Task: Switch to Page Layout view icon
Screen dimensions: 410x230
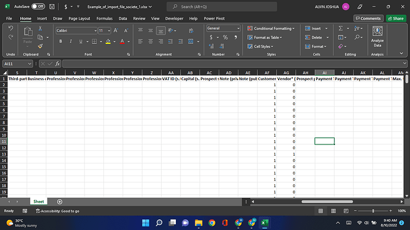Action: click(333, 211)
